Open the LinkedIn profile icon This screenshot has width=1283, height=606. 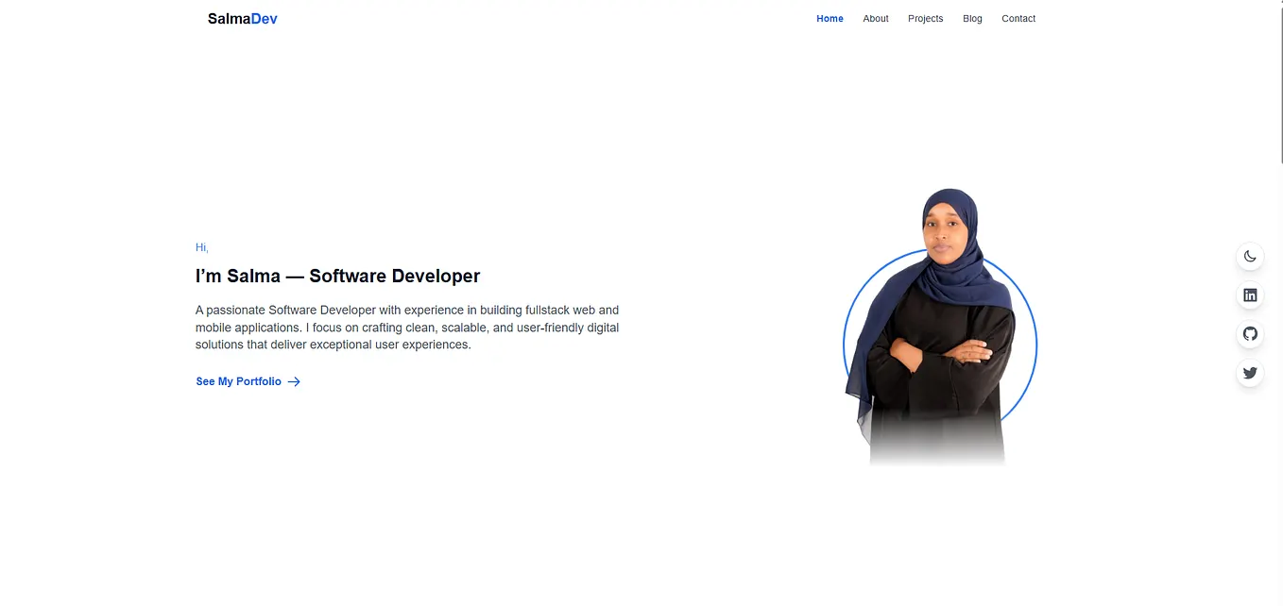click(x=1249, y=295)
